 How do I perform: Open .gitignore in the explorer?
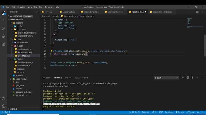pos(20,85)
